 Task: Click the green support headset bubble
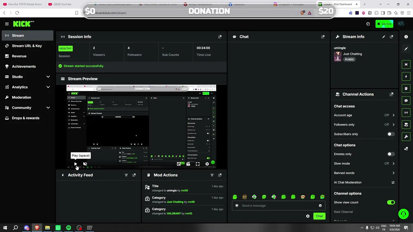pyautogui.click(x=403, y=214)
